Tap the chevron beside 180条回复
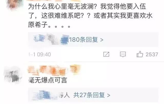The width and height of the screenshot is (164, 104). [102, 40]
